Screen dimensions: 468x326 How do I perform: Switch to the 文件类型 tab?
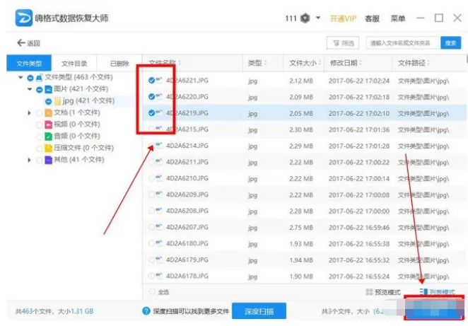29,63
